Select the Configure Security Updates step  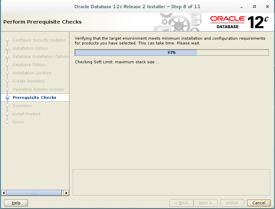click(x=39, y=40)
